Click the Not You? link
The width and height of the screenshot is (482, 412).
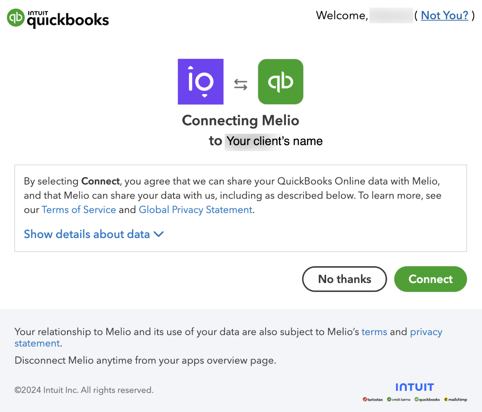pyautogui.click(x=444, y=15)
